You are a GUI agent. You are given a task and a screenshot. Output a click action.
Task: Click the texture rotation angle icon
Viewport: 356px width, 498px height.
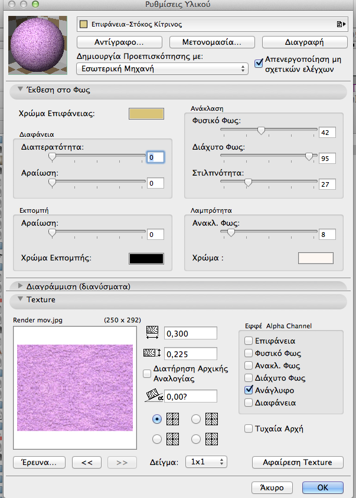[x=153, y=396]
